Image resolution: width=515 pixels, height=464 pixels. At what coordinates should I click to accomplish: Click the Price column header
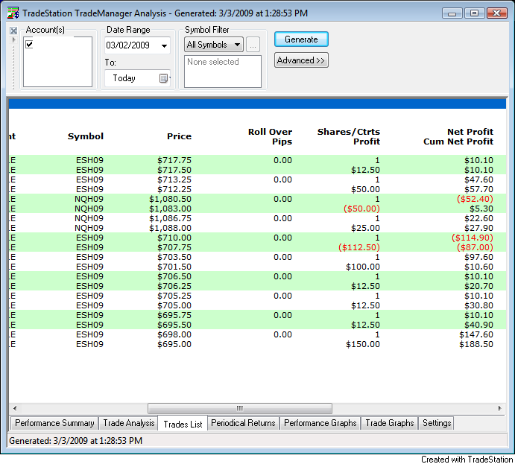pos(179,136)
